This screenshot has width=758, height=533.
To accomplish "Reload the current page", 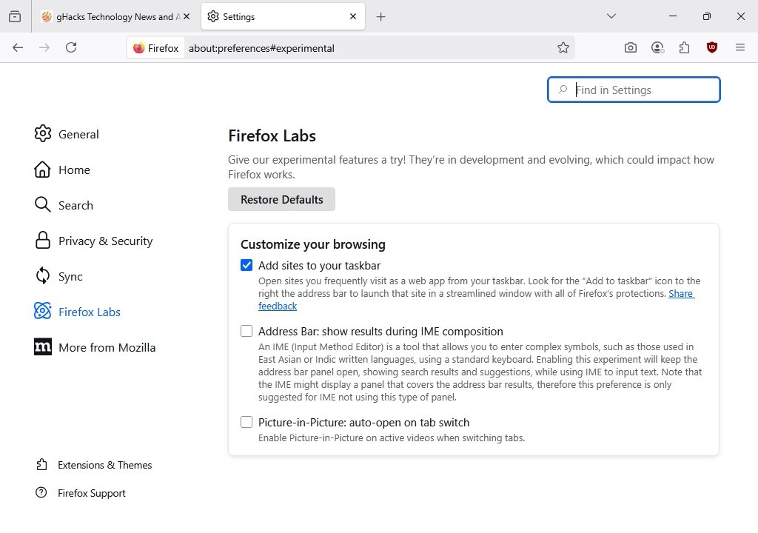I will point(71,47).
